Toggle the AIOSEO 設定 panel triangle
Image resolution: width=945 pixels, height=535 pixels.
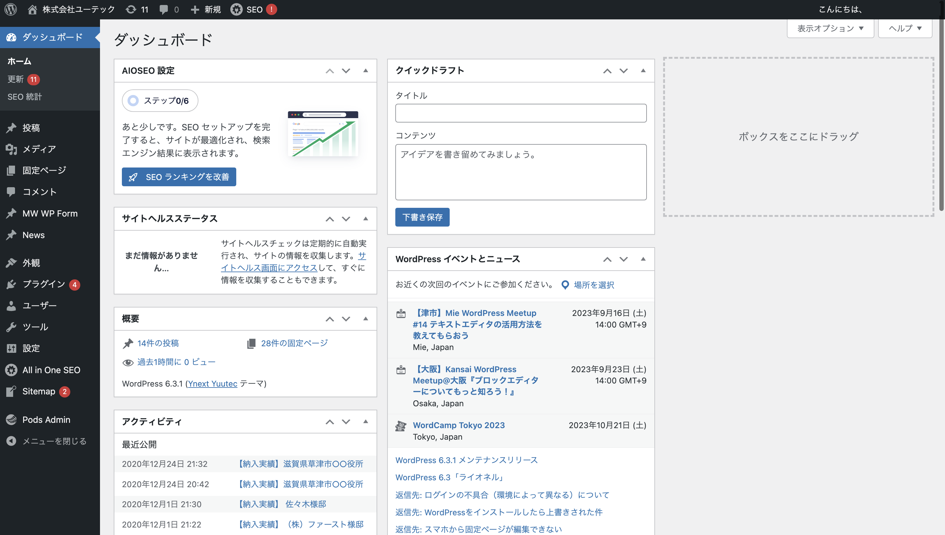click(x=366, y=71)
